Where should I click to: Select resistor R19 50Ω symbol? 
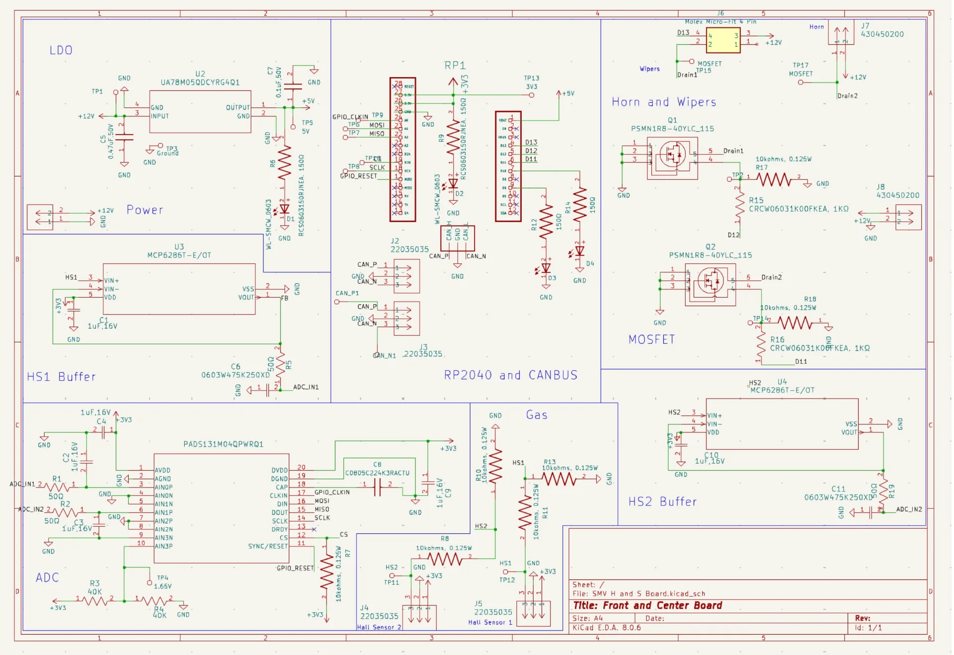(x=883, y=491)
